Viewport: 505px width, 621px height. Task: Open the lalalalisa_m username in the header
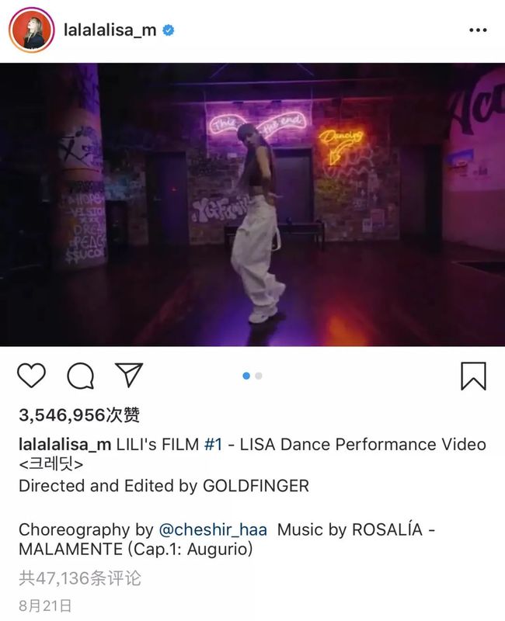tap(110, 30)
